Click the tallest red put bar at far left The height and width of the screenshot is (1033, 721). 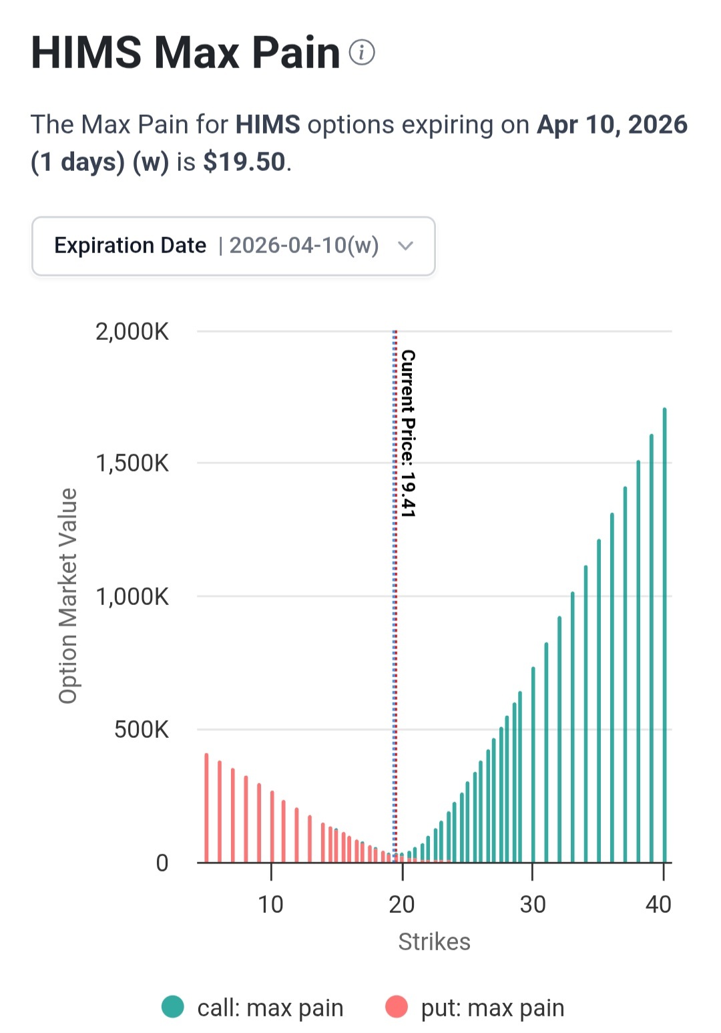[206, 808]
